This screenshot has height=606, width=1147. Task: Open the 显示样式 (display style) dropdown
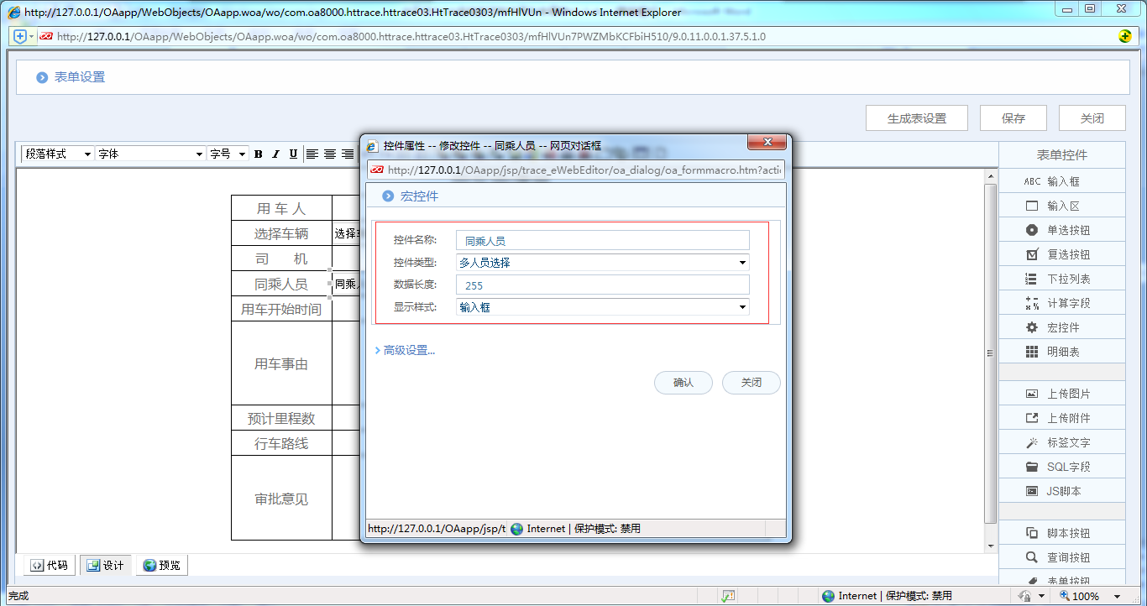[x=741, y=306]
